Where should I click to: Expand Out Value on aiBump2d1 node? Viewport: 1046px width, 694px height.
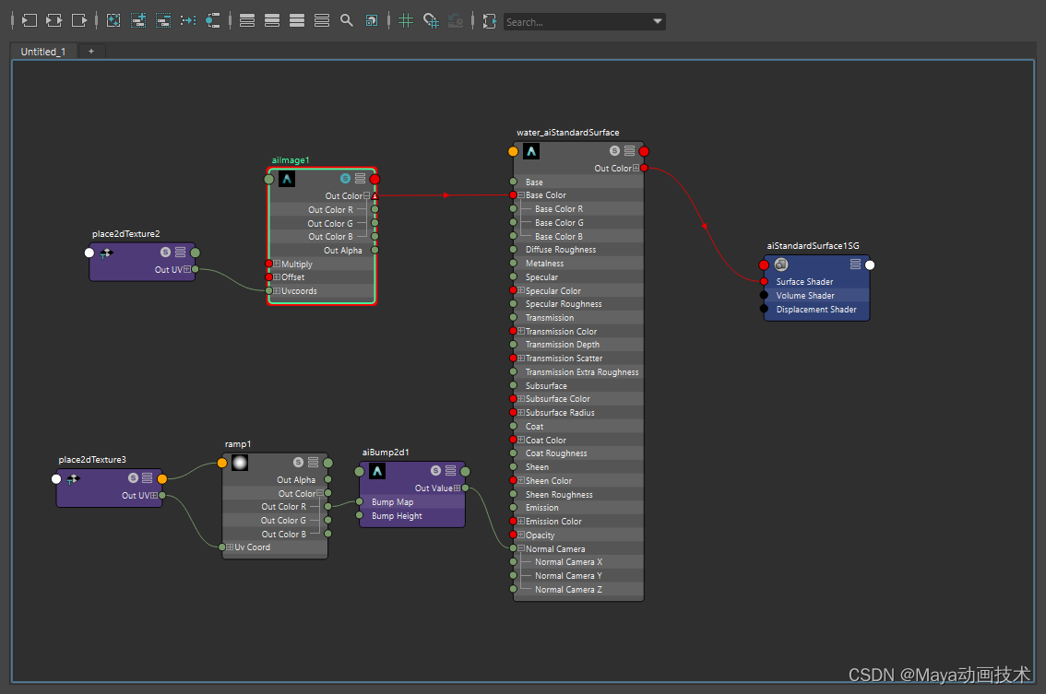[457, 488]
